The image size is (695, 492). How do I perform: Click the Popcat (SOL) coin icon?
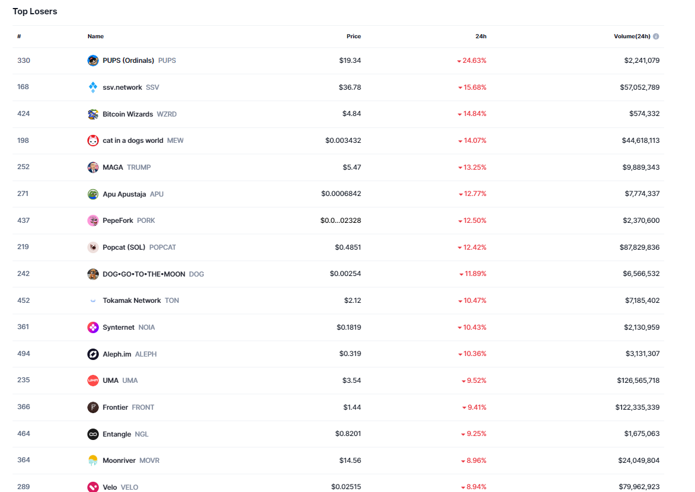point(93,247)
